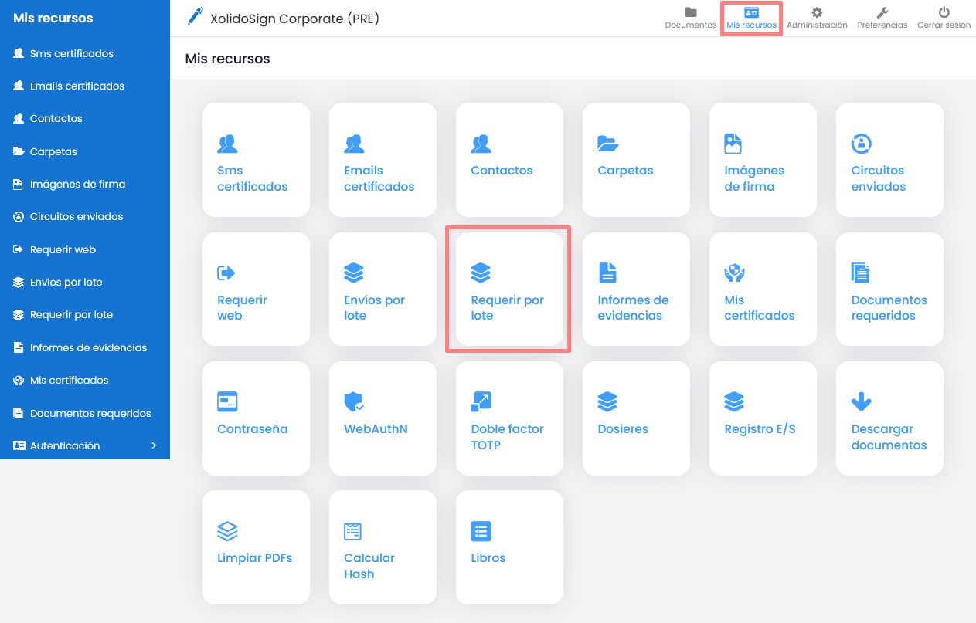Click the Circuitos enviados tile icon

point(861,144)
